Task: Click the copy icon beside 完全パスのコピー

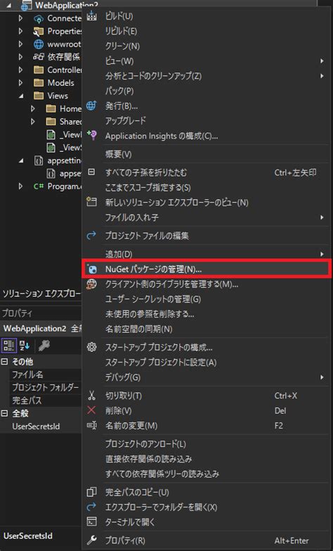Action: [91, 492]
